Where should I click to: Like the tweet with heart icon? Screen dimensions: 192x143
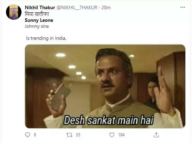coord(112,135)
